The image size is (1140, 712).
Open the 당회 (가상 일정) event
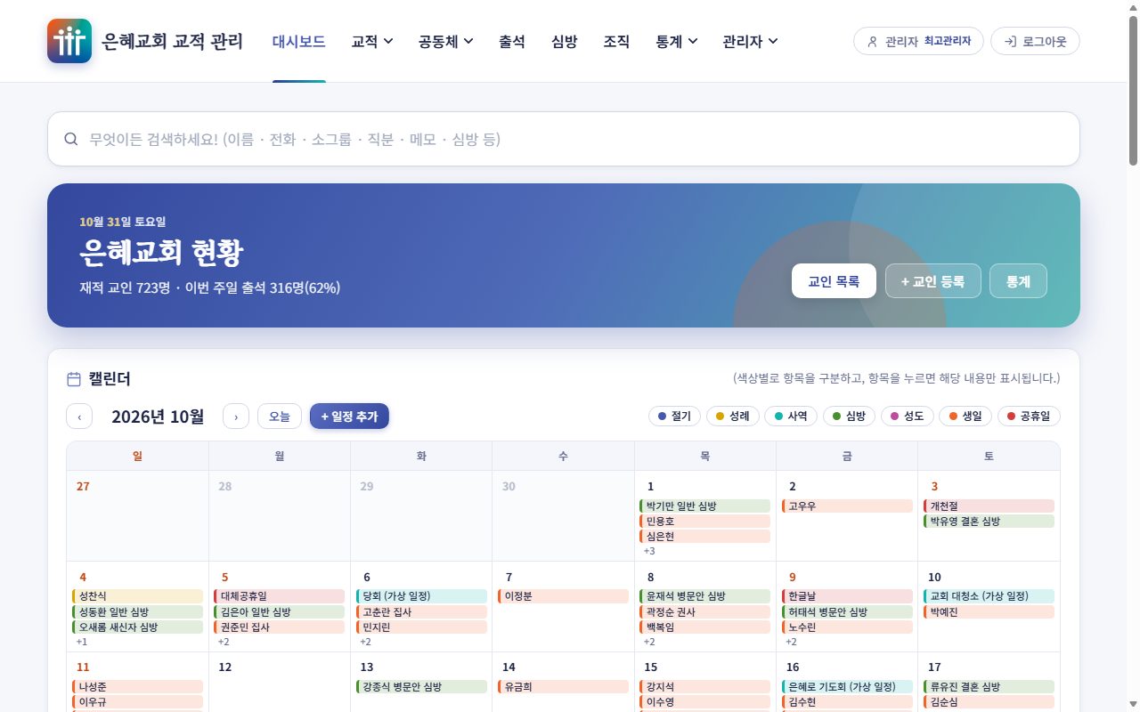tap(421, 596)
